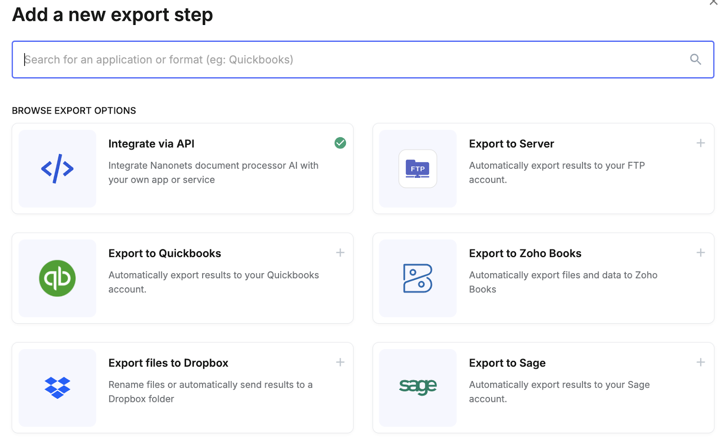Click the FTP account description text
Viewport: 727px width, 441px height.
coord(557,173)
